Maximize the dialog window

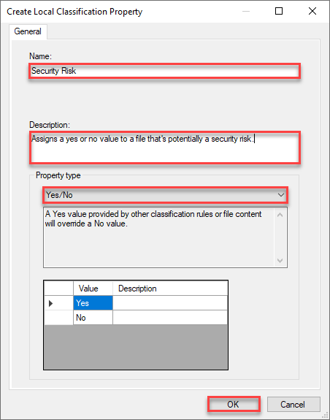[279, 11]
